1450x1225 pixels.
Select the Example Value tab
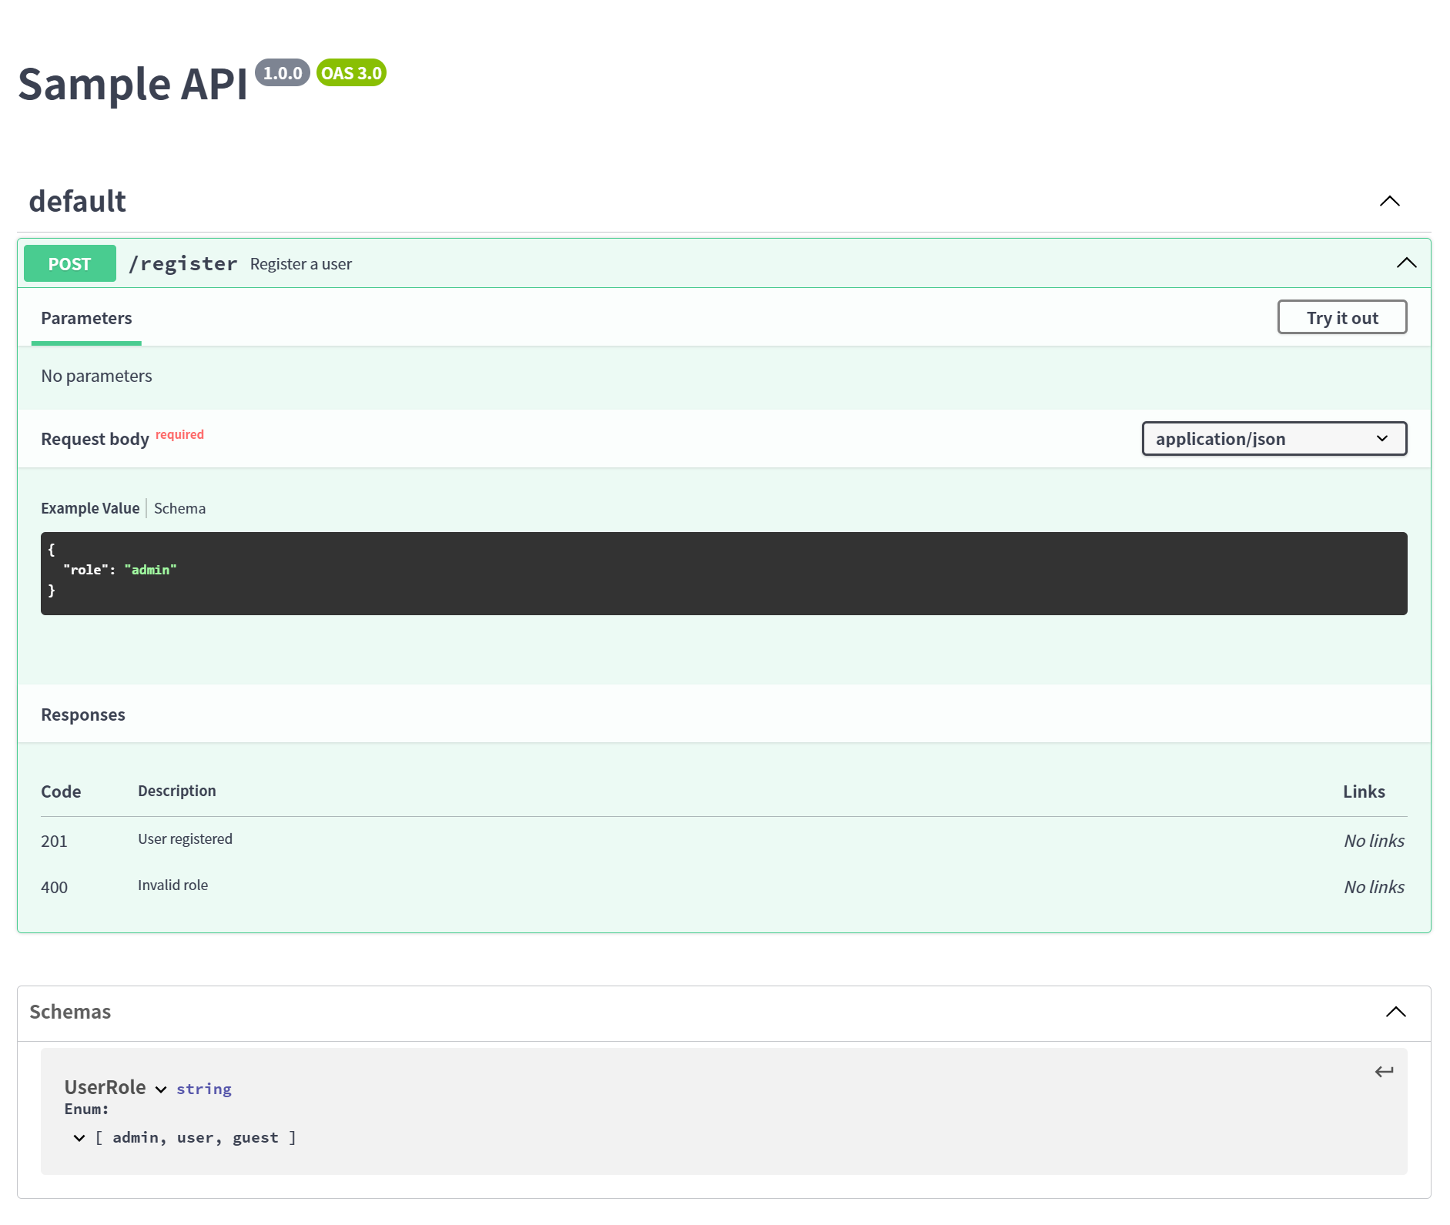[x=90, y=508]
